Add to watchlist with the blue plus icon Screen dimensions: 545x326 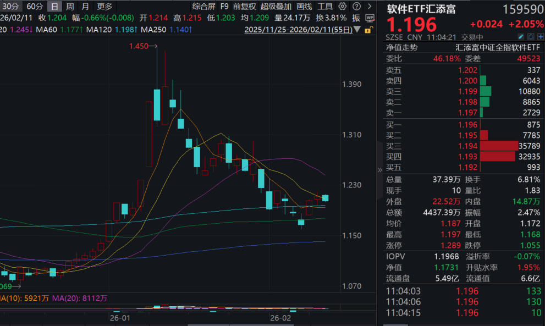point(541,36)
